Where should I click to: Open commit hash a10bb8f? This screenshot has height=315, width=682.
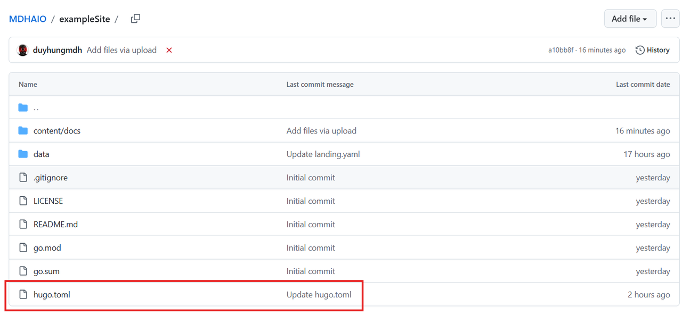(x=561, y=50)
